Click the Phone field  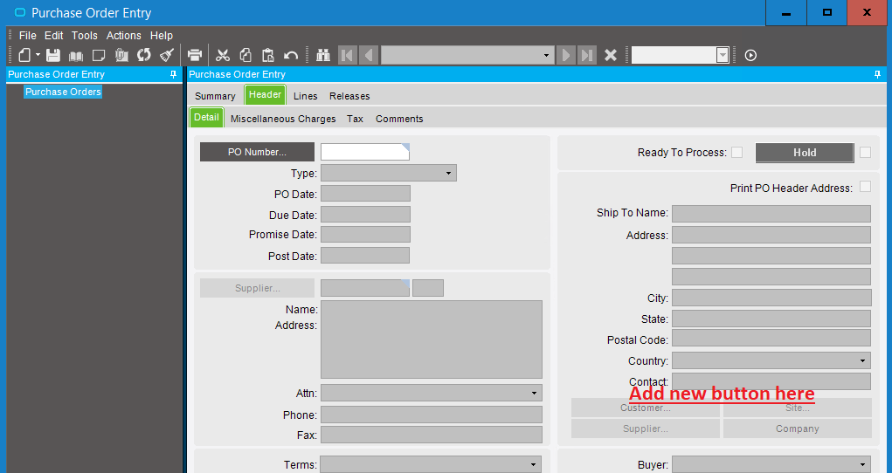pyautogui.click(x=432, y=415)
